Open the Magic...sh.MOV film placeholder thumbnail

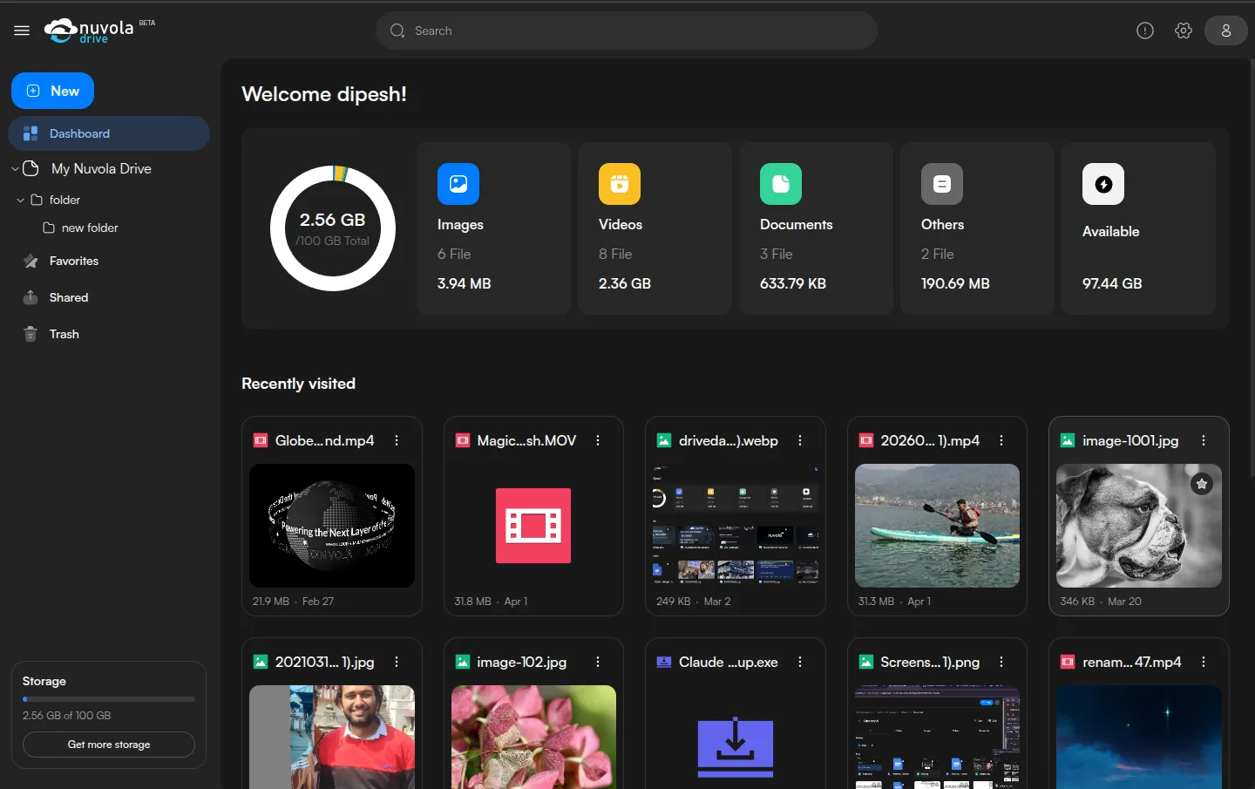533,526
